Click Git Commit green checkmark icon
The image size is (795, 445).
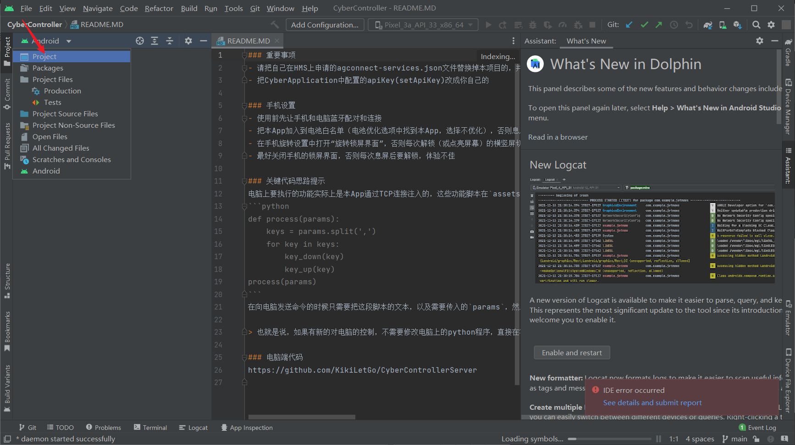644,25
